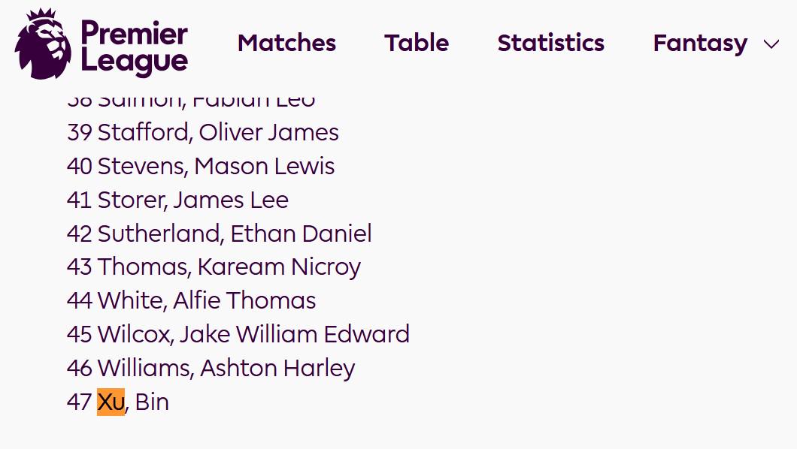The image size is (797, 449).
Task: Click on Williams, Ashton Harley
Action: point(226,368)
